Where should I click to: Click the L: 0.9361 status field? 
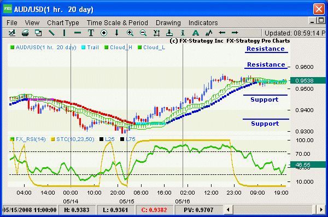[x=115, y=210]
